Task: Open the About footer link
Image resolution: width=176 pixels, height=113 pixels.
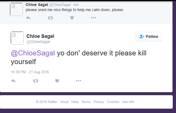Action: [x=64, y=102]
